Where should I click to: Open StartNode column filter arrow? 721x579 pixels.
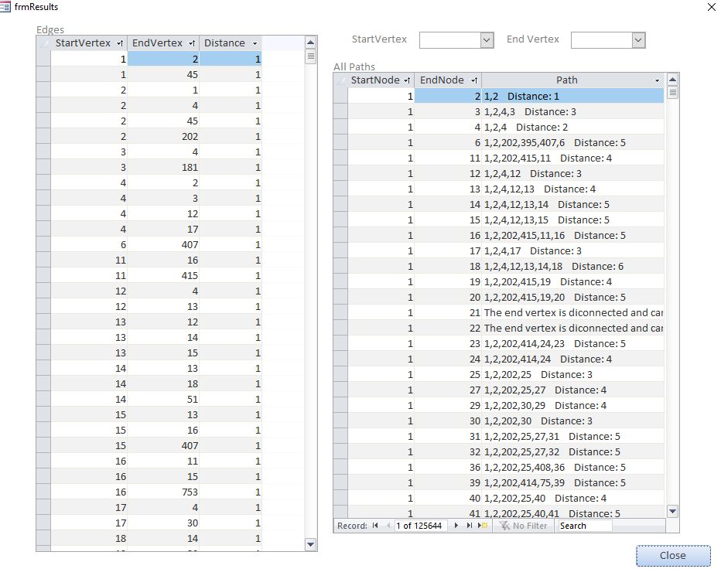[407, 80]
